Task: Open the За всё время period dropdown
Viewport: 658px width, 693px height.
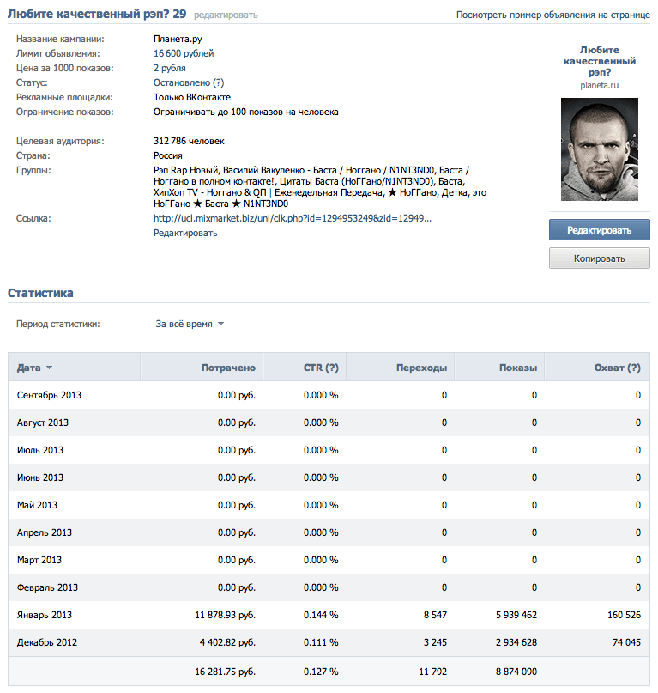Action: 190,324
